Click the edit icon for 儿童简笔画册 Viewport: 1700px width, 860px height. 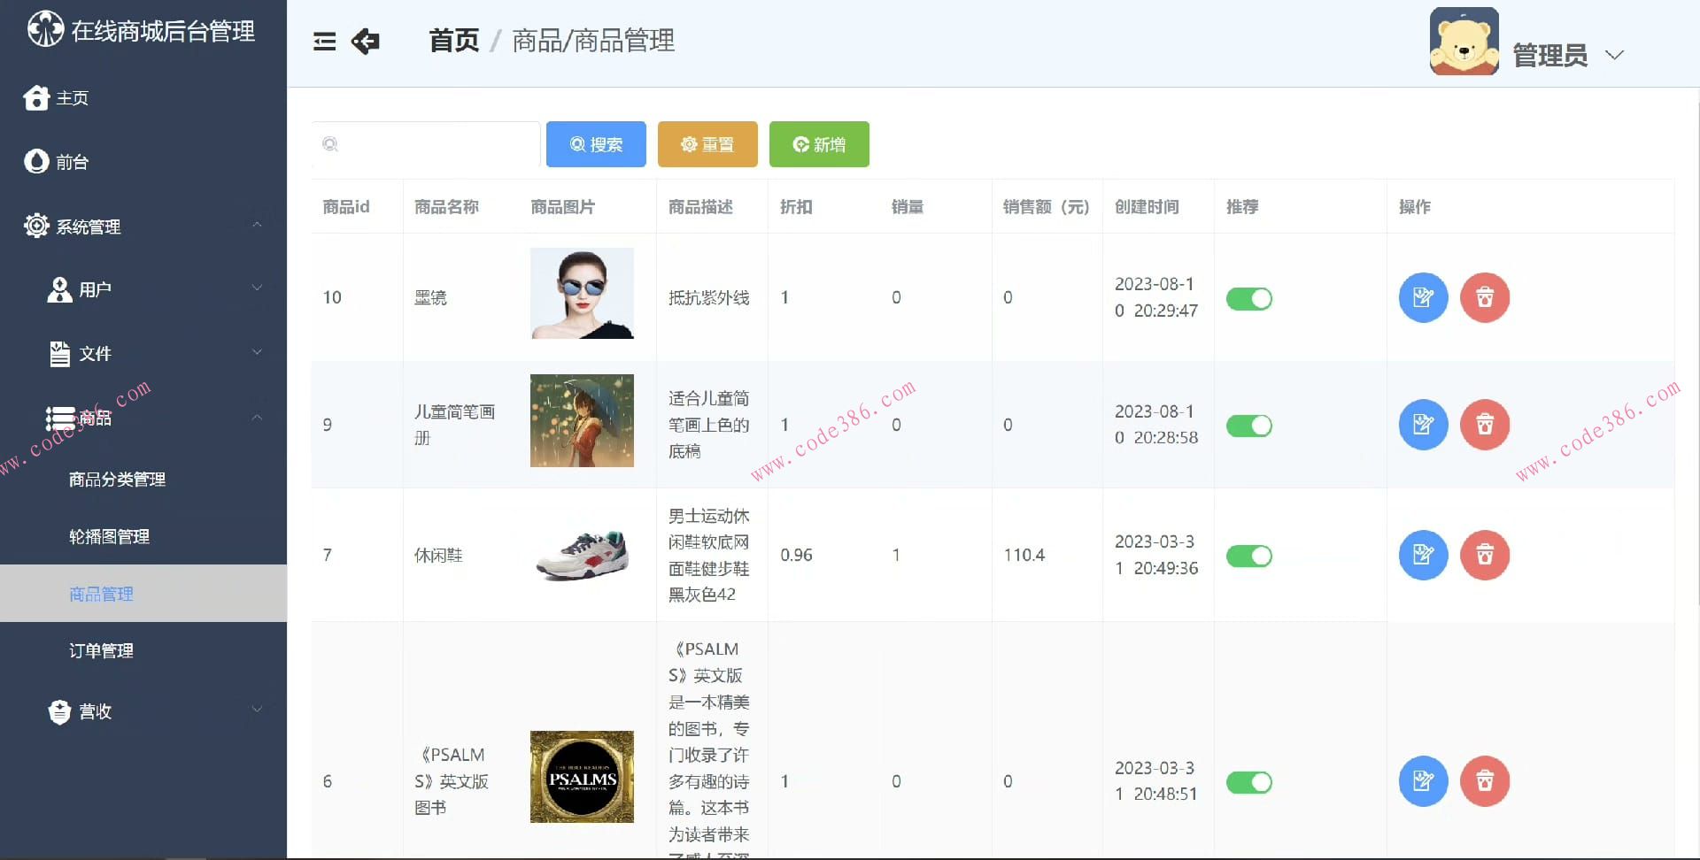point(1423,425)
